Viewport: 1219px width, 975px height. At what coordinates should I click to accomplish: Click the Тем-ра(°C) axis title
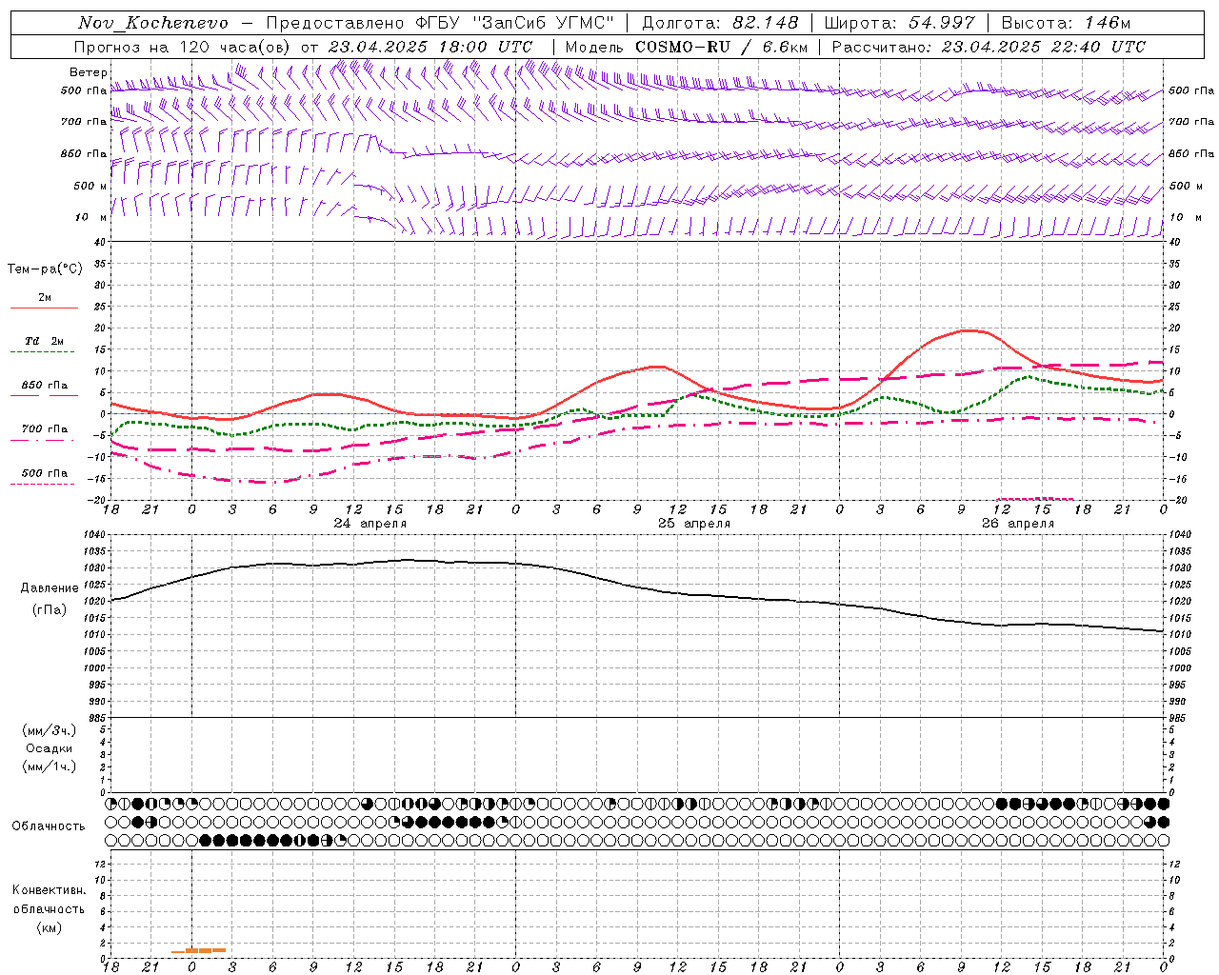[x=45, y=269]
